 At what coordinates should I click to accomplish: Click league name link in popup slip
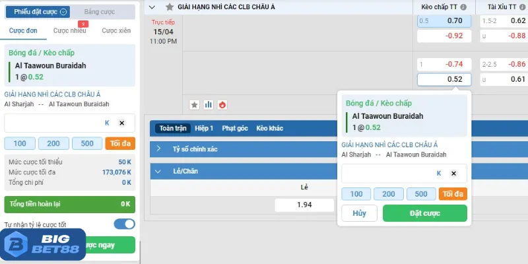click(389, 145)
